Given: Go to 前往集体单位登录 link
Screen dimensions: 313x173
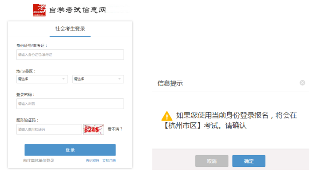Looking at the screenshot, I should pos(39,160).
